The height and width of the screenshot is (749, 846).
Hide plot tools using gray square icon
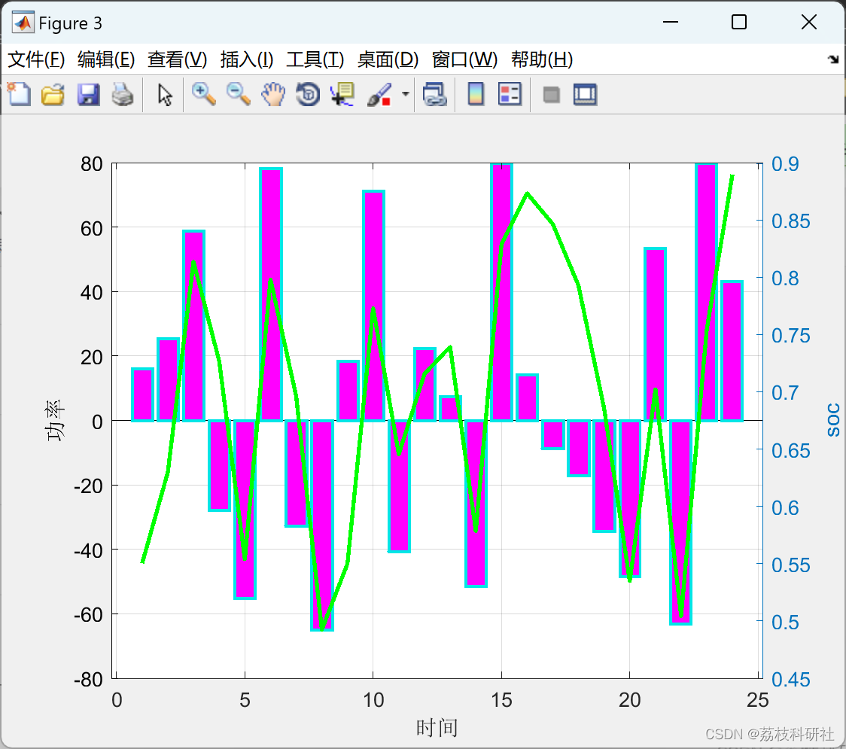pyautogui.click(x=551, y=95)
